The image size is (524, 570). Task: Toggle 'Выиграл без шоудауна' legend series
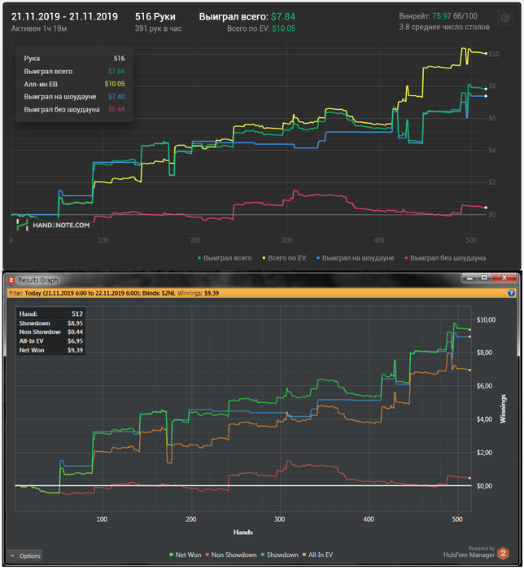click(445, 258)
